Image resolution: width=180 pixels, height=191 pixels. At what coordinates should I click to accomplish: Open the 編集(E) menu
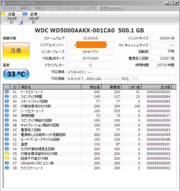(x=25, y=8)
